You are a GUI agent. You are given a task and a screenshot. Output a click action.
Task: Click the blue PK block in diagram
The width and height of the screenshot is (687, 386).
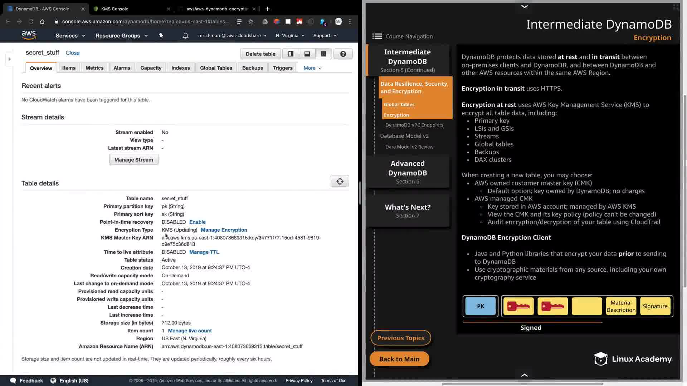point(480,306)
